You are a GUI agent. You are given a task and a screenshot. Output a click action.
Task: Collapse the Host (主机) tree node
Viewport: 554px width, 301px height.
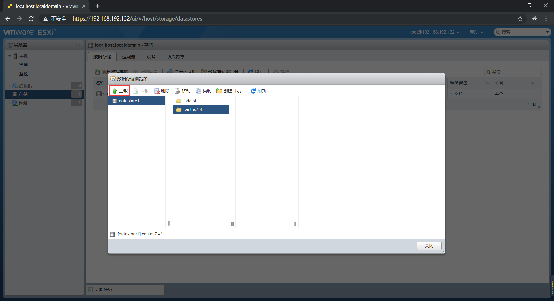tap(10, 56)
